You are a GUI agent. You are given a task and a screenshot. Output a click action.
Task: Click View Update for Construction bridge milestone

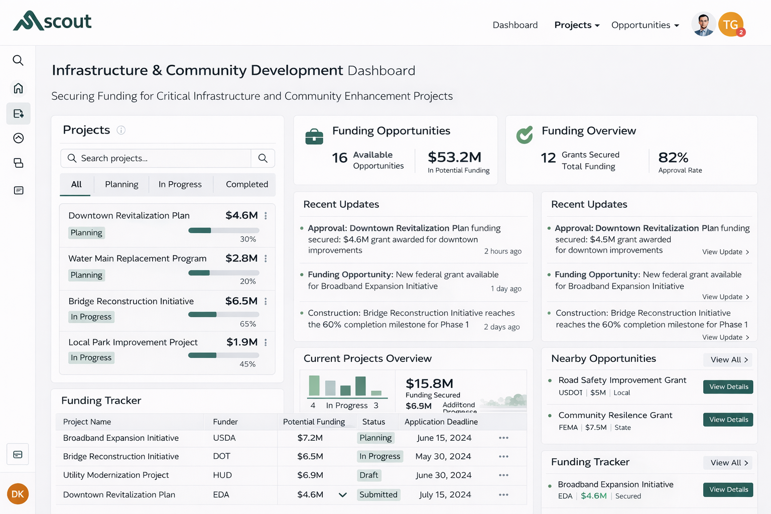point(726,337)
